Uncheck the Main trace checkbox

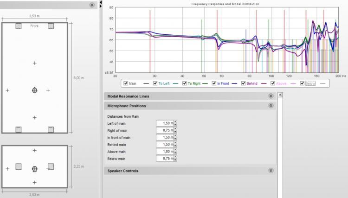[126, 83]
